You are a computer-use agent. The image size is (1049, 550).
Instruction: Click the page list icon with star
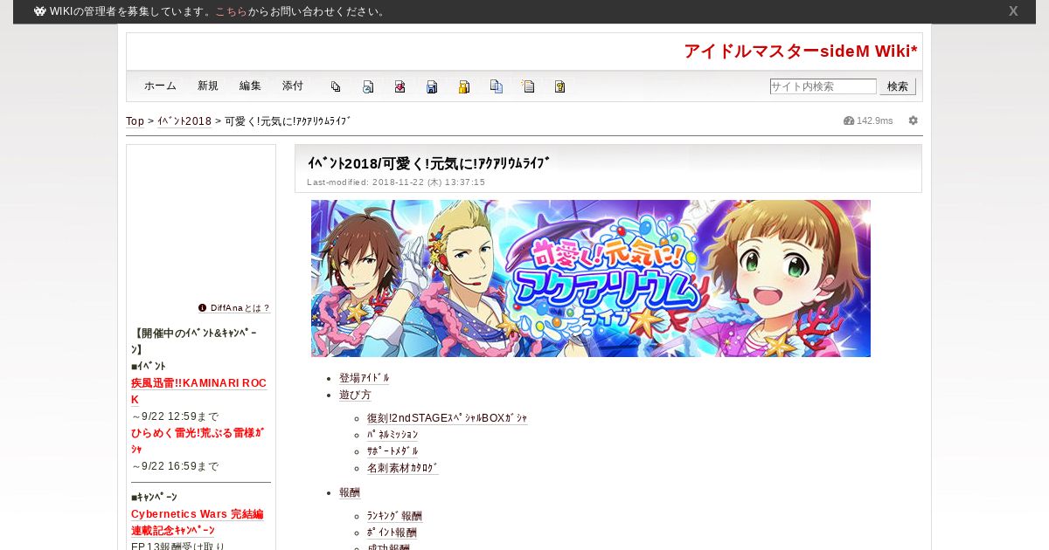click(x=528, y=86)
